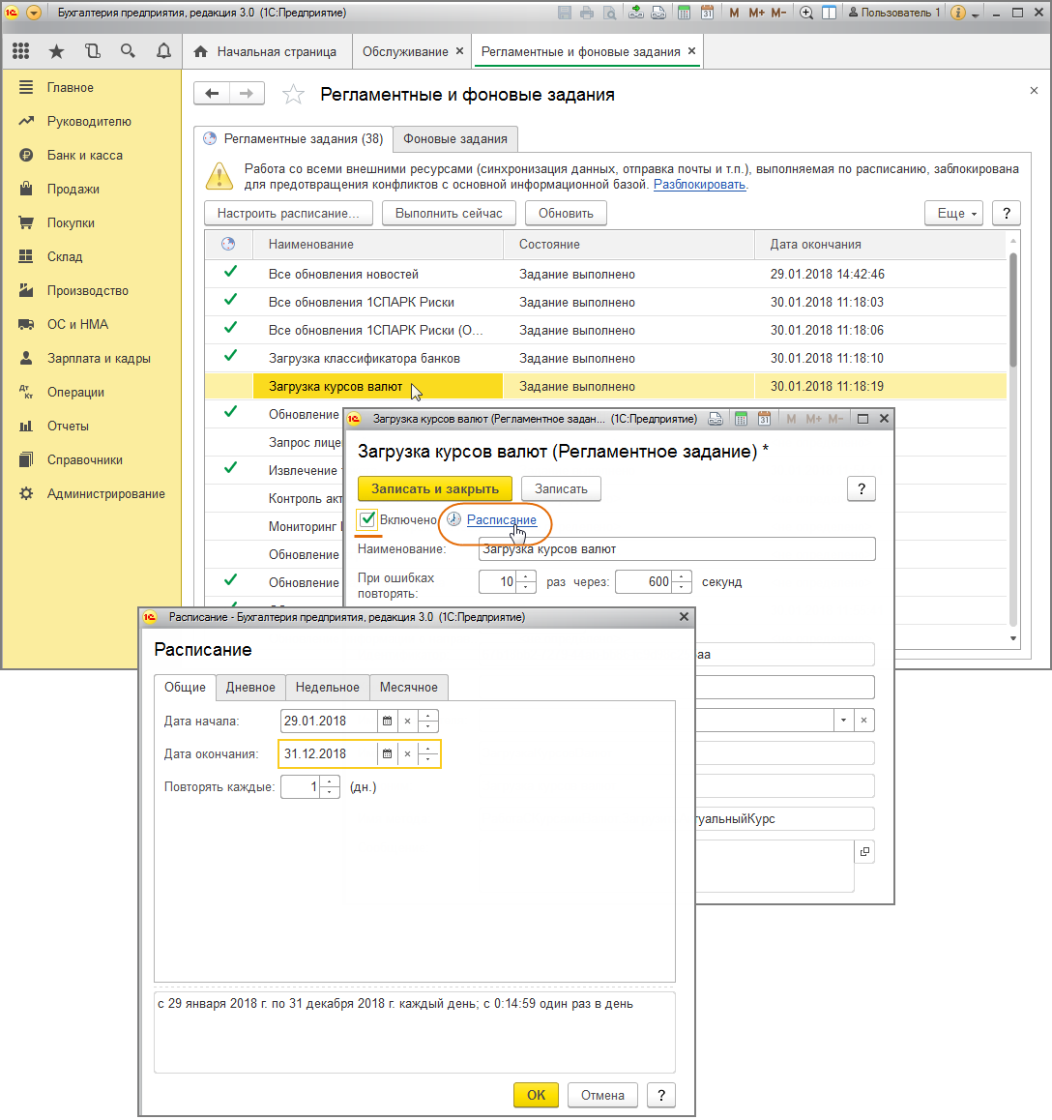This screenshot has height=1120, width=1052.
Task: Open the notifications bell icon
Action: coord(163,51)
